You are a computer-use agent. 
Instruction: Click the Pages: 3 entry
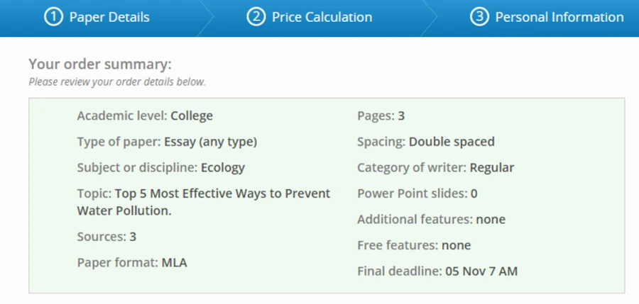[x=381, y=116]
